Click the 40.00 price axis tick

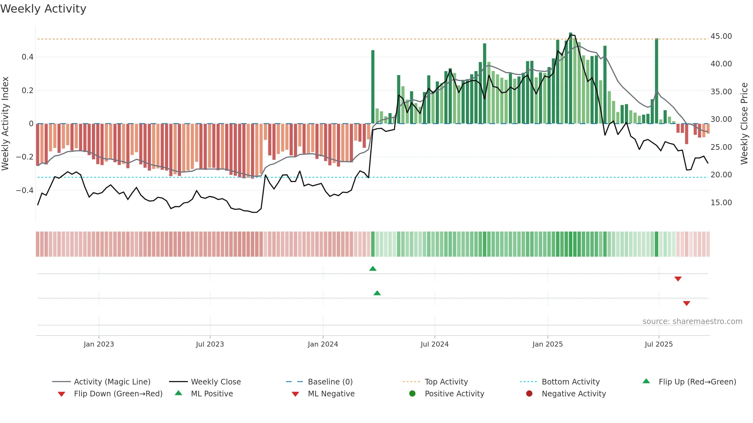click(x=721, y=64)
